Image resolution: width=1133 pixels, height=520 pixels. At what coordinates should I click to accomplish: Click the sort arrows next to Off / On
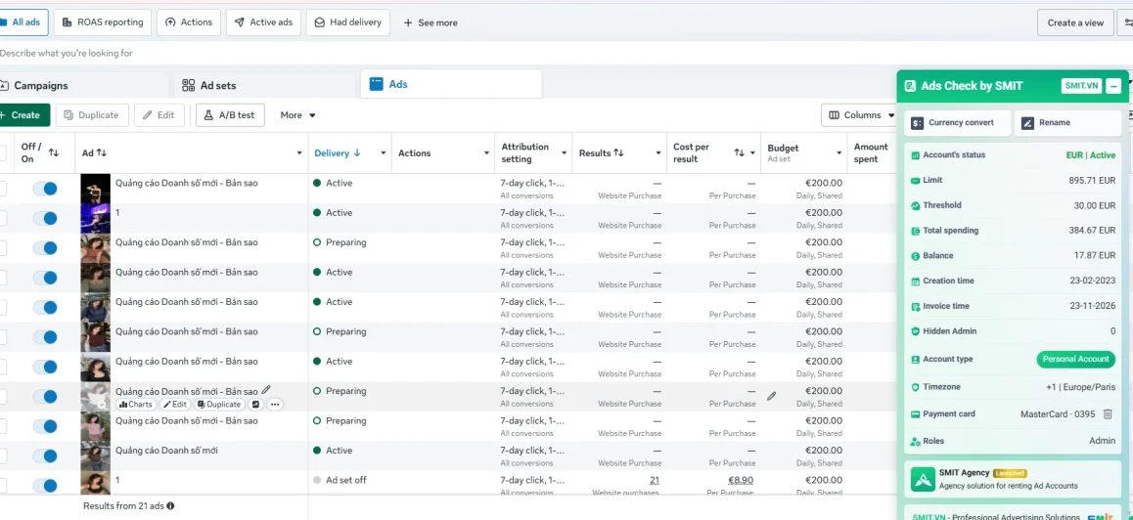[x=54, y=152]
